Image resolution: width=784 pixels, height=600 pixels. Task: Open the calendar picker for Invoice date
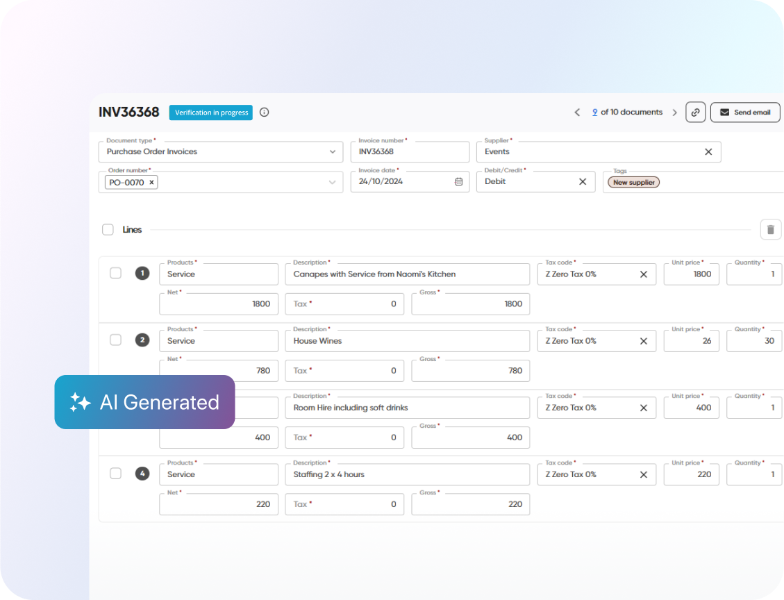(x=458, y=181)
